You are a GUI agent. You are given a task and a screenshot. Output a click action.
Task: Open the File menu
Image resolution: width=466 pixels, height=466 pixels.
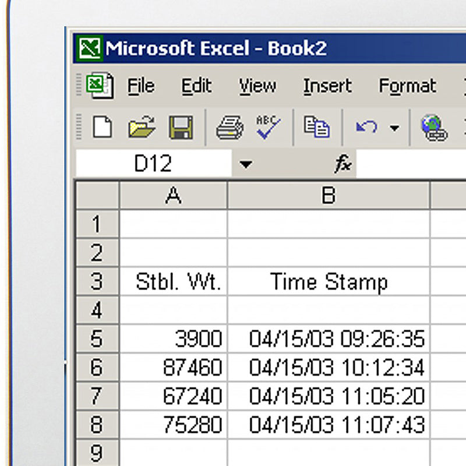[140, 86]
